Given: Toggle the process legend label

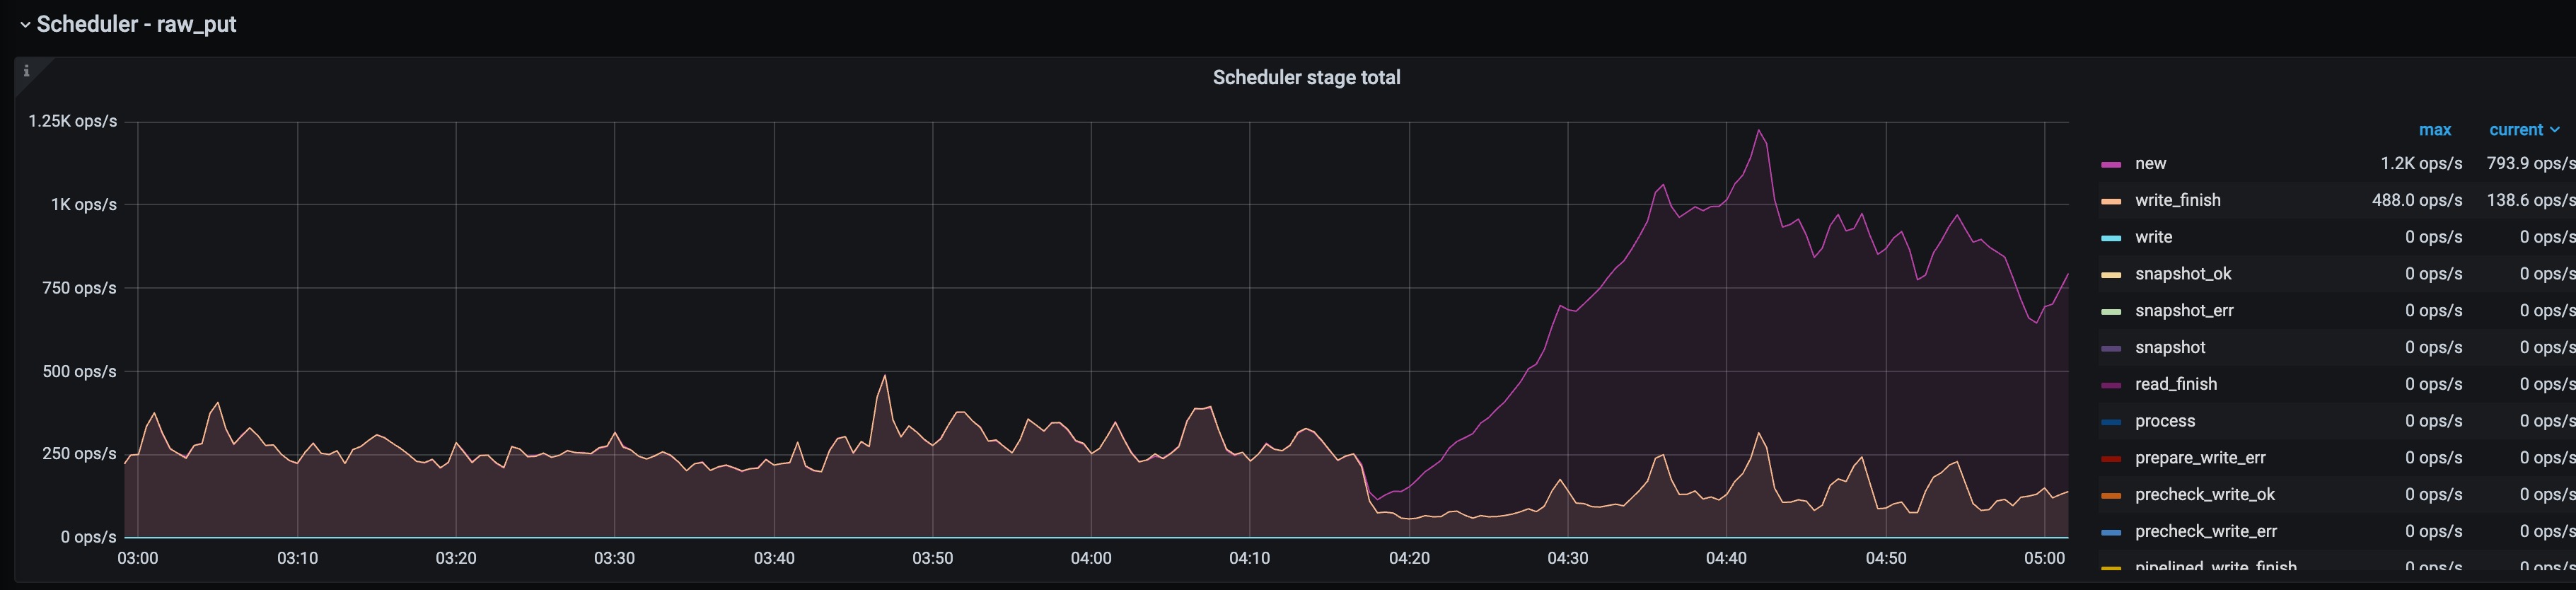Looking at the screenshot, I should [2165, 421].
